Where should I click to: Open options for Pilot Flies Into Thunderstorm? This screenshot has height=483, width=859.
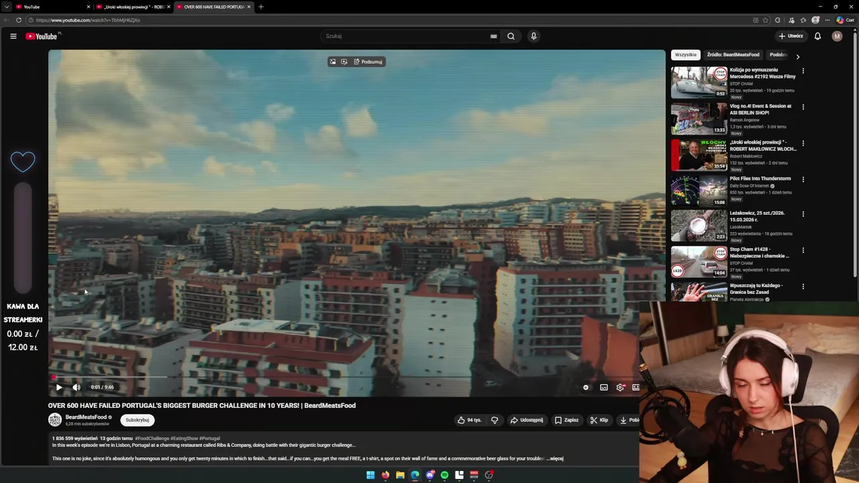click(803, 179)
